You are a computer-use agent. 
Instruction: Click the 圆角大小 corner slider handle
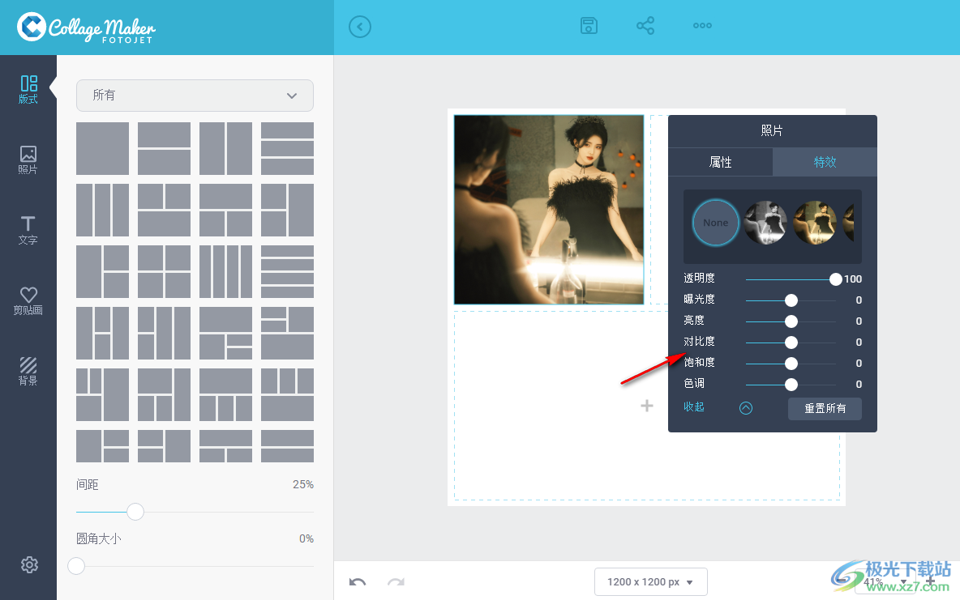[76, 566]
